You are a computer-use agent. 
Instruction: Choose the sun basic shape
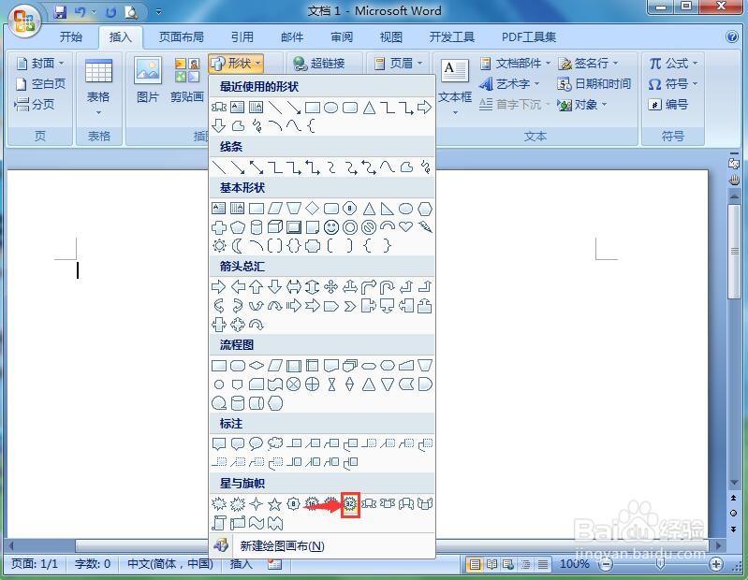pyautogui.click(x=219, y=246)
